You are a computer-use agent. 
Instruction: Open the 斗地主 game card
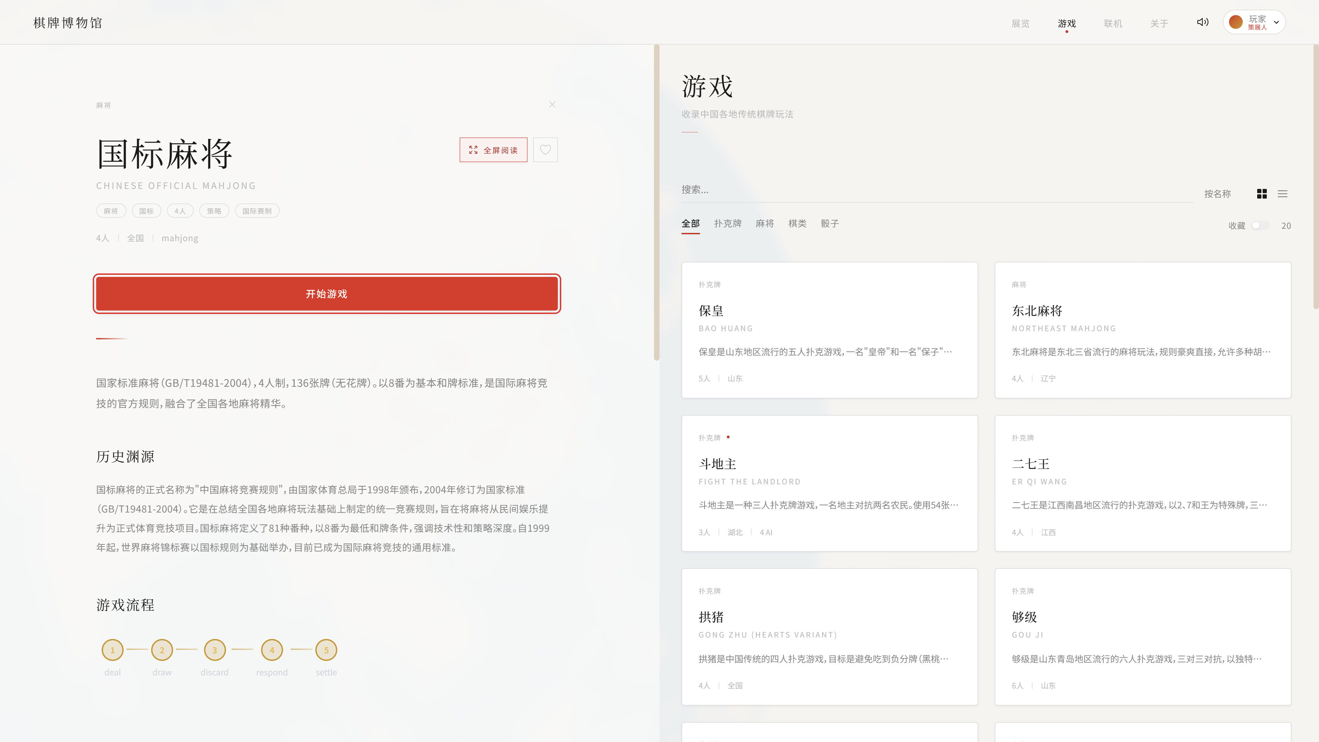pyautogui.click(x=830, y=483)
